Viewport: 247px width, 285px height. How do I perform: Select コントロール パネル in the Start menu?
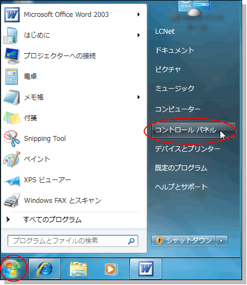[x=194, y=130]
